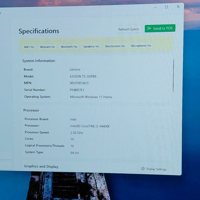200x200 pixels.
Task: Click the arrow icon in Send to POS
Action: pos(149,28)
